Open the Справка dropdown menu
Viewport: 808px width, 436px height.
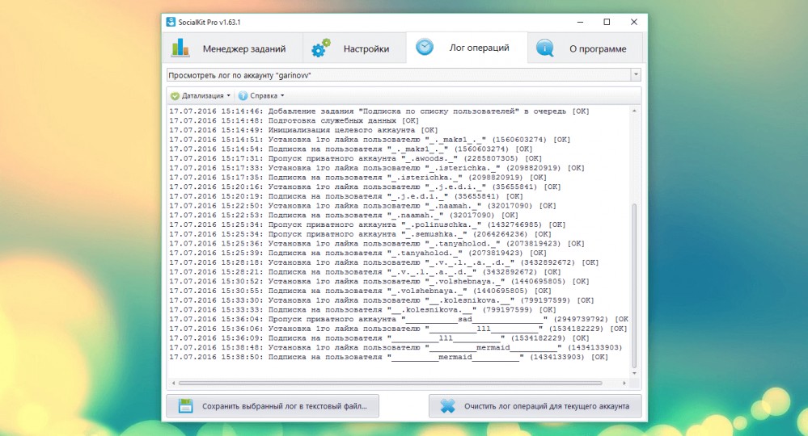(261, 95)
